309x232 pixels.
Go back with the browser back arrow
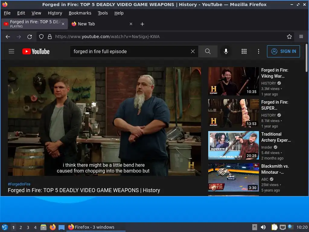[8, 37]
